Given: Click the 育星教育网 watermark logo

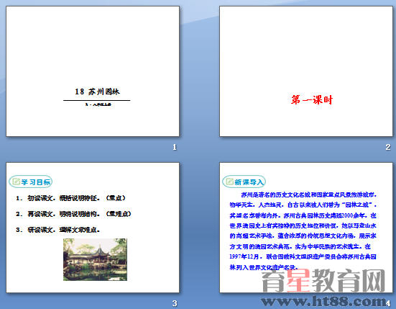Looking at the screenshot, I should pyautogui.click(x=324, y=281).
